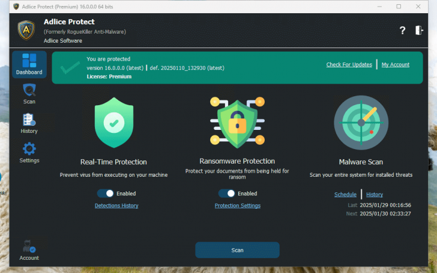Click the 'License: Premium' text
Viewport: 437px width, 273px height.
pyautogui.click(x=109, y=76)
